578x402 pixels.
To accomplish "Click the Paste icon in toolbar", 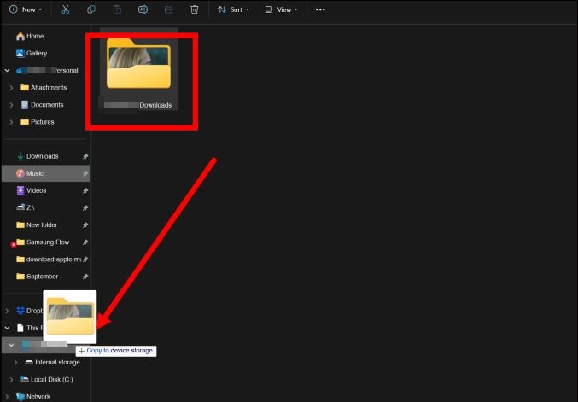I will click(x=117, y=9).
